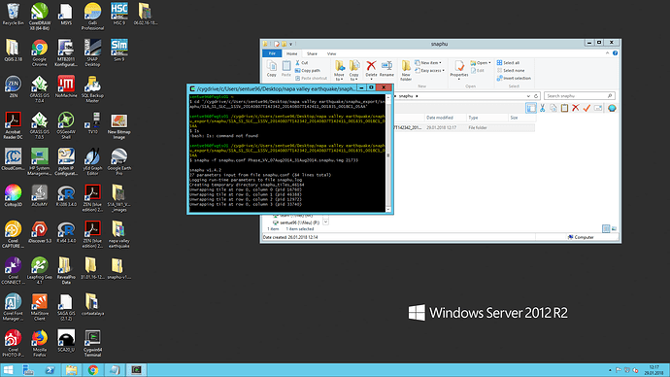This screenshot has width=670, height=377.
Task: Launch CorelDRAW X8 from the desktop
Action: [x=39, y=17]
